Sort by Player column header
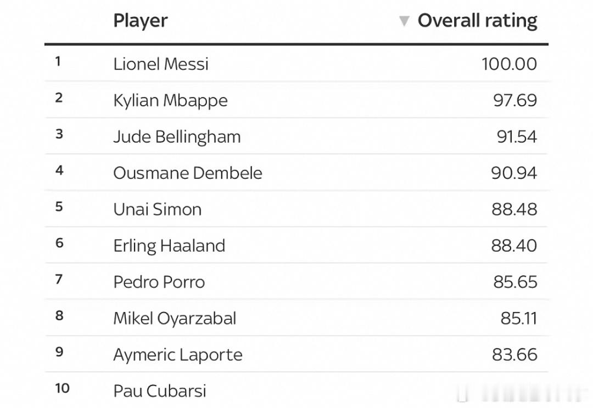 coord(141,21)
